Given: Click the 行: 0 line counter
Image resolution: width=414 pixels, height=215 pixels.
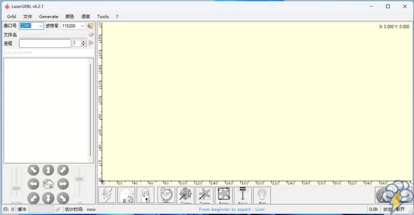Looking at the screenshot, I should coord(9,209).
